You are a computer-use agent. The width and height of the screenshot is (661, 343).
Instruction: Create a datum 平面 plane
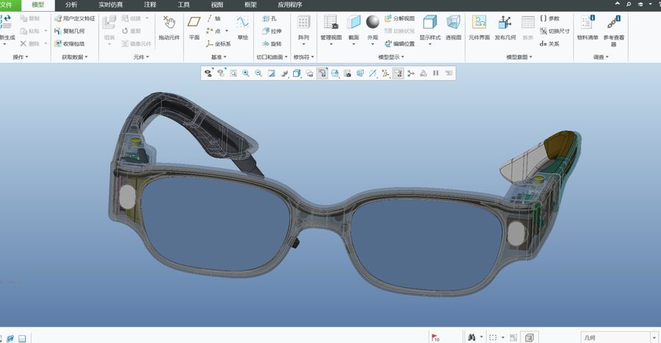[x=194, y=28]
